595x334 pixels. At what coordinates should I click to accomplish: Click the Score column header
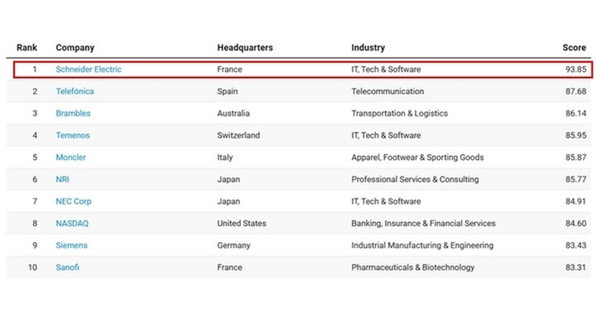(x=574, y=48)
